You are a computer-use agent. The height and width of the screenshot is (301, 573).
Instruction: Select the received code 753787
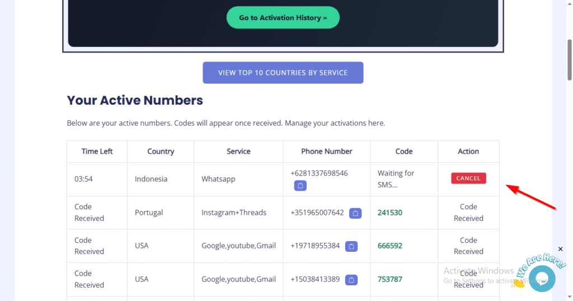pos(390,279)
